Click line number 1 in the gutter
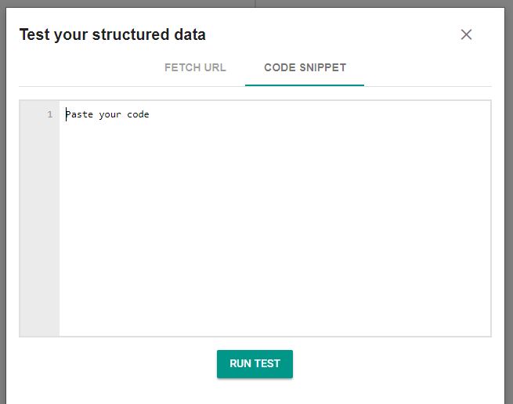Screen dimensions: 513x404 tap(49, 114)
